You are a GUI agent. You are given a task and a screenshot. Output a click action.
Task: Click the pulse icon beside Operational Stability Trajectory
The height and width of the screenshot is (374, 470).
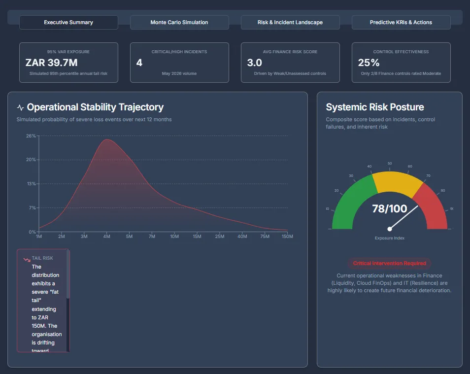click(20, 107)
